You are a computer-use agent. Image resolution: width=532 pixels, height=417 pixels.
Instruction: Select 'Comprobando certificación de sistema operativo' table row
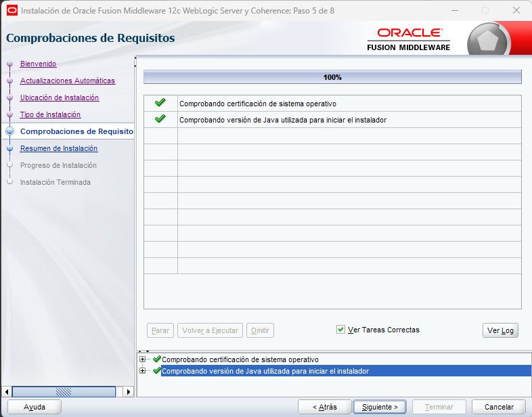[x=332, y=103]
